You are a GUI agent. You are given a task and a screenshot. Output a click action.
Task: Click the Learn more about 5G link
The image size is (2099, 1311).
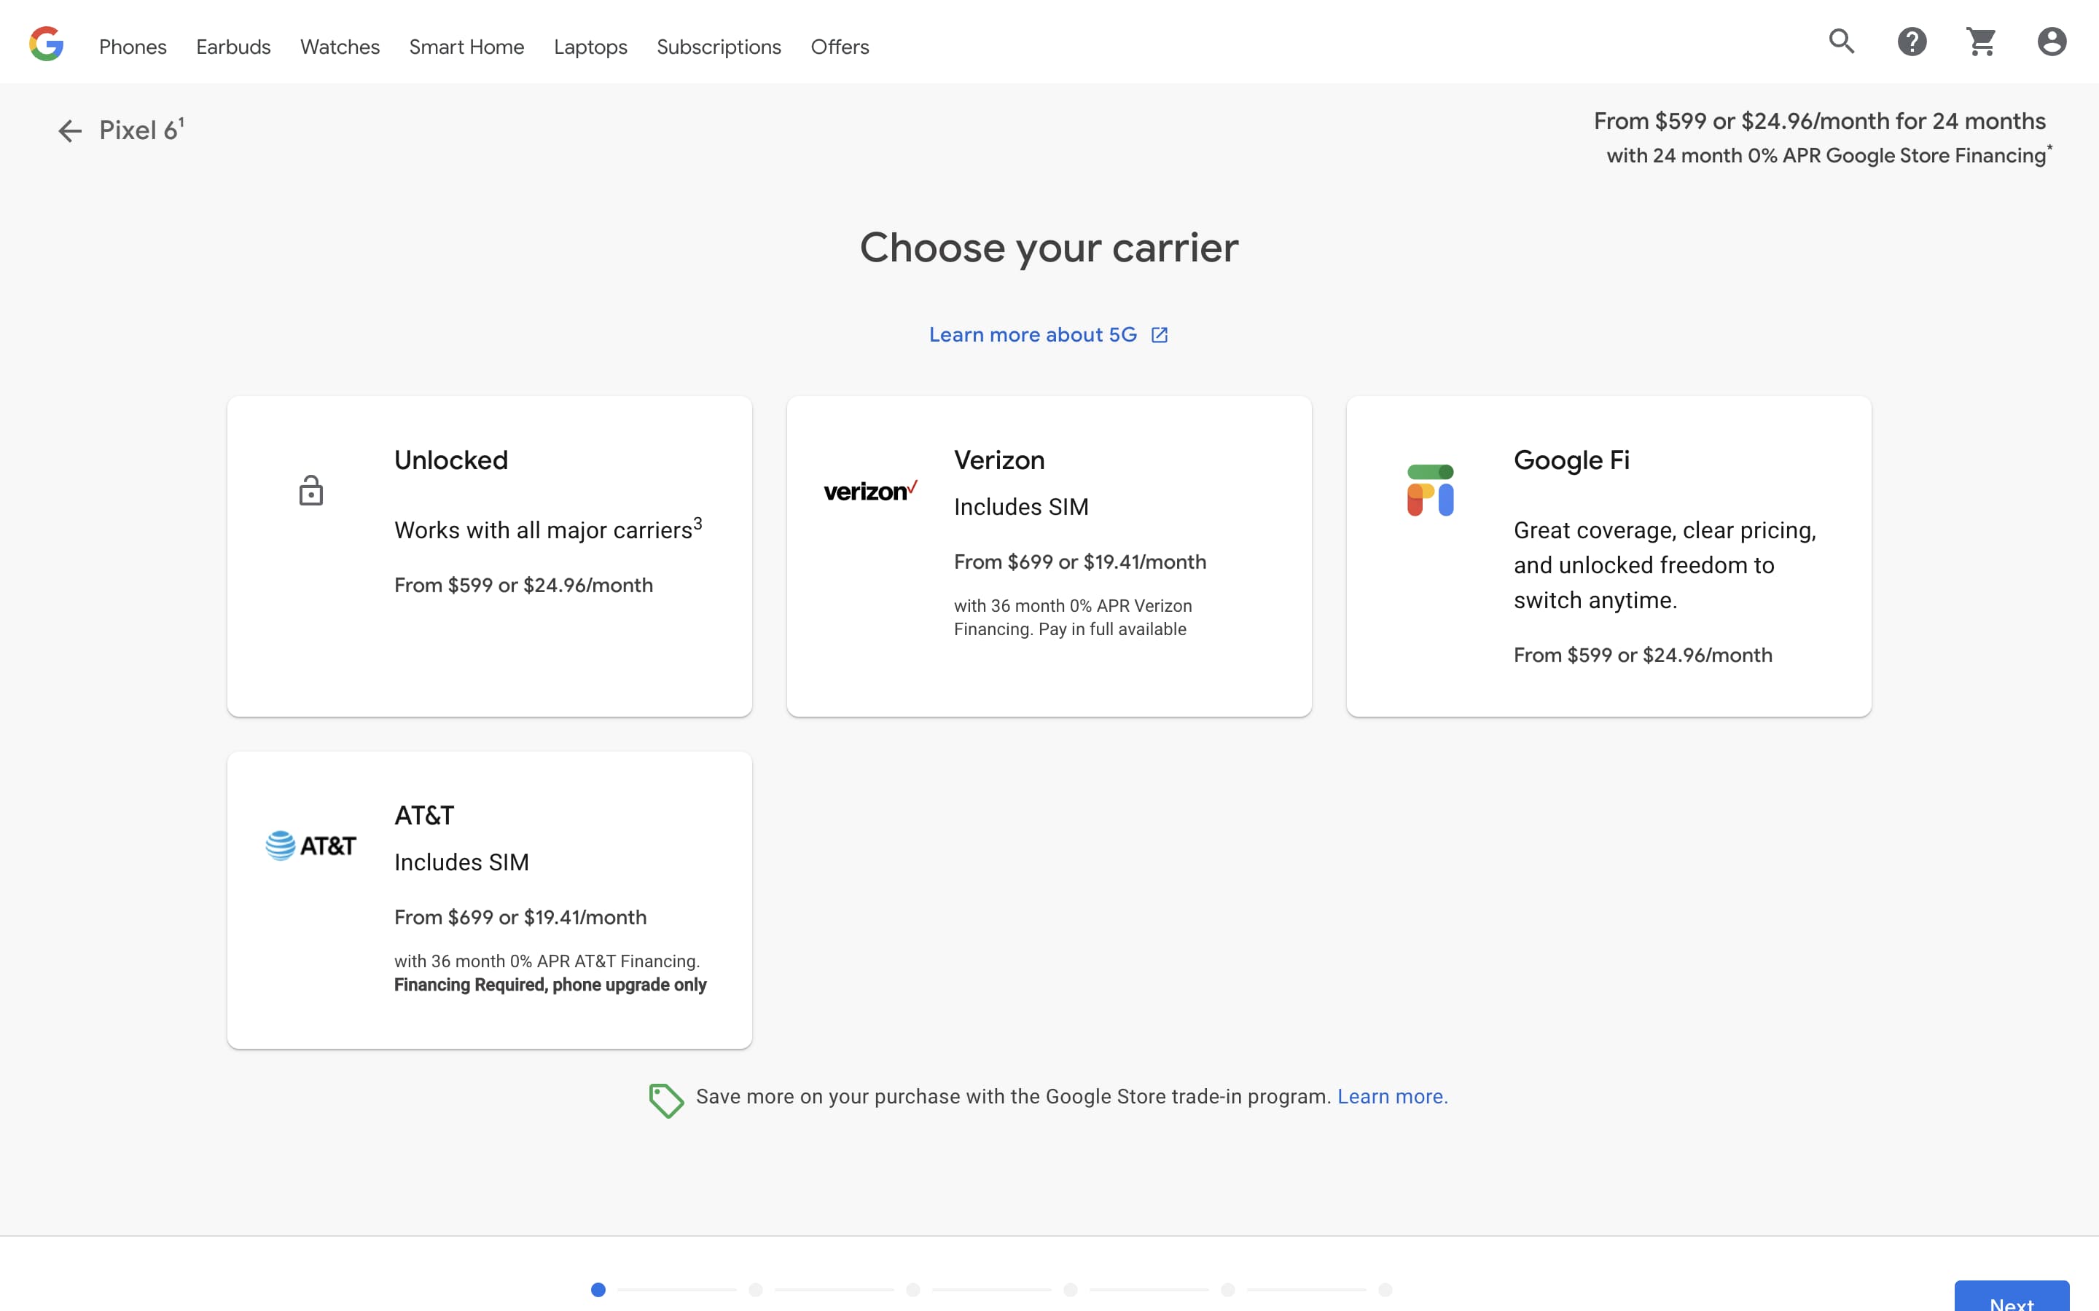[x=1033, y=335]
